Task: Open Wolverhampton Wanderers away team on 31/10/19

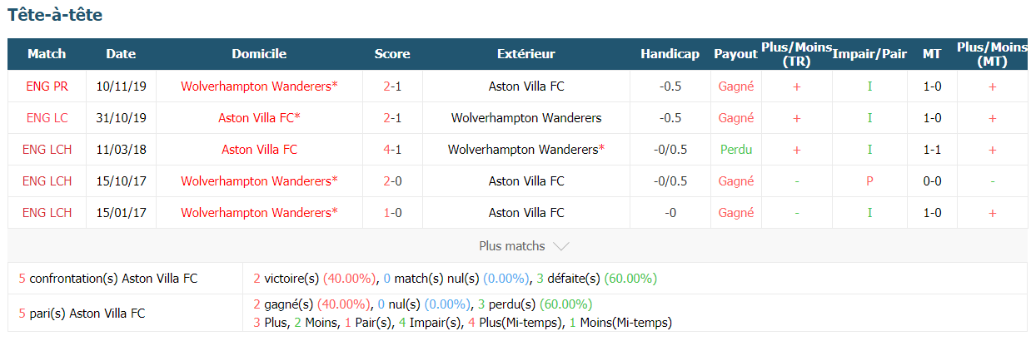Action: tap(526, 117)
